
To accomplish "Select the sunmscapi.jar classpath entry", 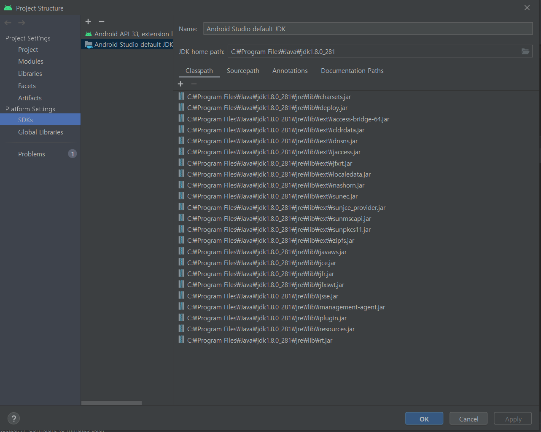I will point(279,218).
